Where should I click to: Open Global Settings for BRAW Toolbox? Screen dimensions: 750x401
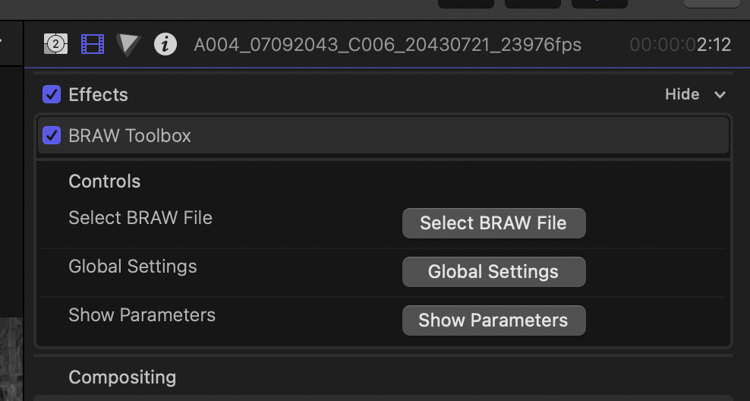pos(493,272)
